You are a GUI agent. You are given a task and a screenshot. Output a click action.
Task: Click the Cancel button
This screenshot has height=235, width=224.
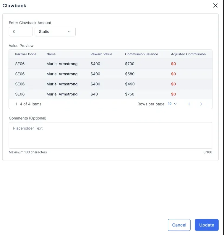coord(179,225)
